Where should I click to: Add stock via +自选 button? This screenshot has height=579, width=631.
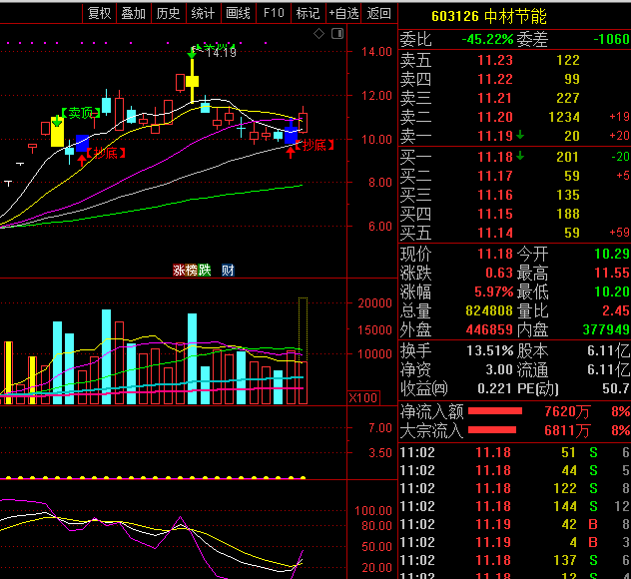343,13
